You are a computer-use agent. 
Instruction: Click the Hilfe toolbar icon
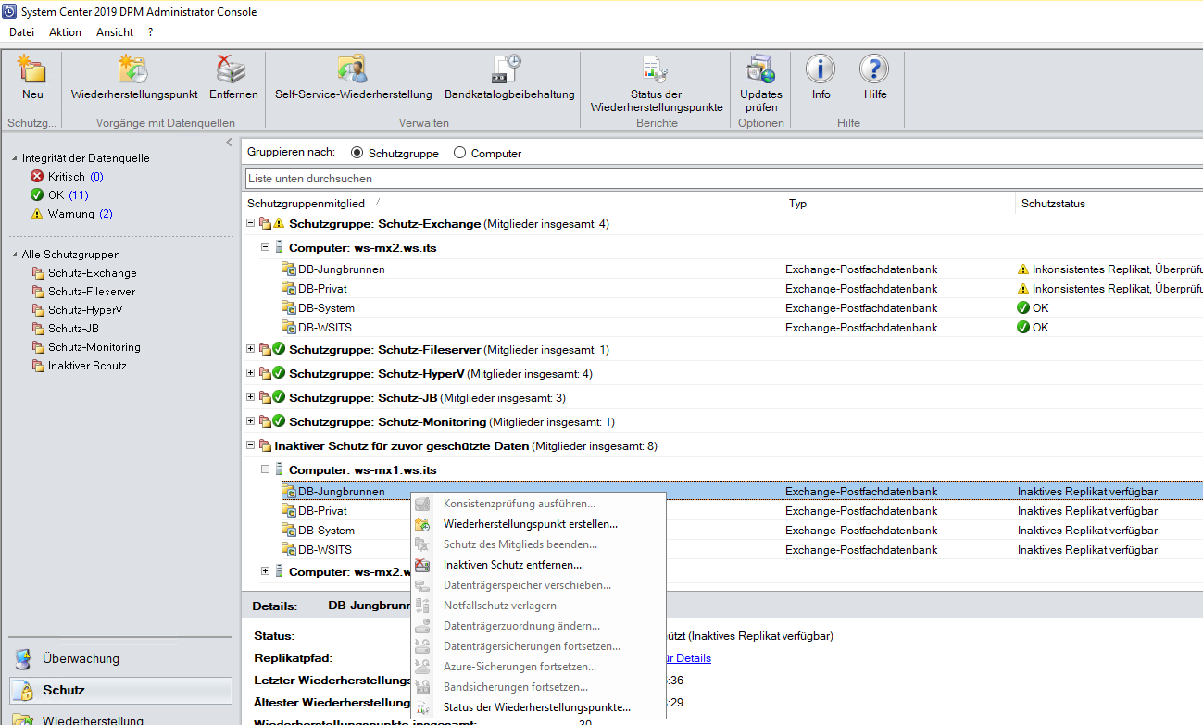874,69
